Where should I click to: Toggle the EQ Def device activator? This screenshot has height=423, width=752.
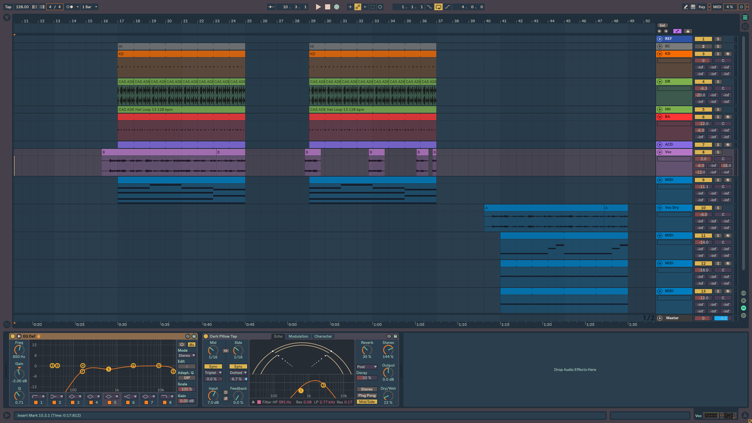[13, 337]
